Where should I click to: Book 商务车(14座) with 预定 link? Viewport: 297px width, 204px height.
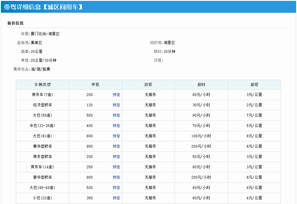[x=116, y=167]
